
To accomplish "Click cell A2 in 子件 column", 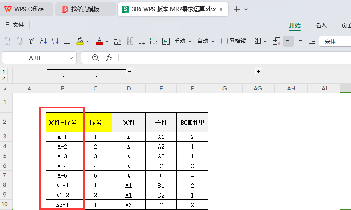I will [161, 146].
